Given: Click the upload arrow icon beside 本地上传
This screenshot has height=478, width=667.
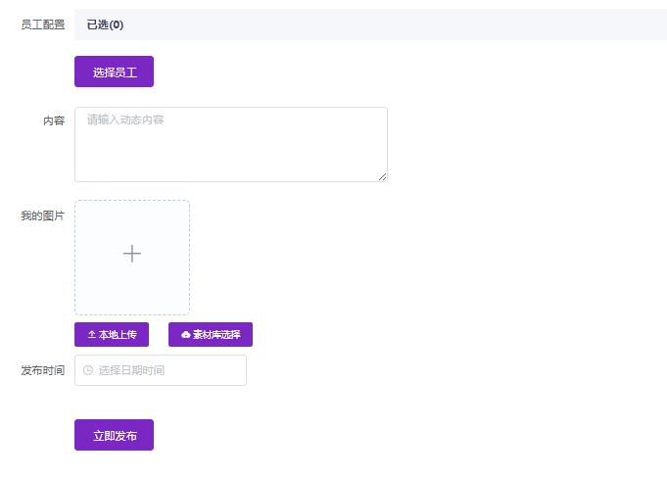Looking at the screenshot, I should tap(92, 335).
